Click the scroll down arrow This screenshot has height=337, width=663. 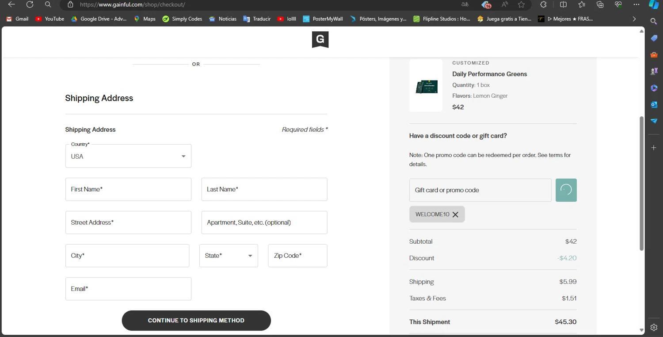[x=641, y=330]
